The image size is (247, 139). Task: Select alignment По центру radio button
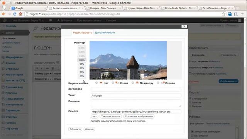point(133,83)
